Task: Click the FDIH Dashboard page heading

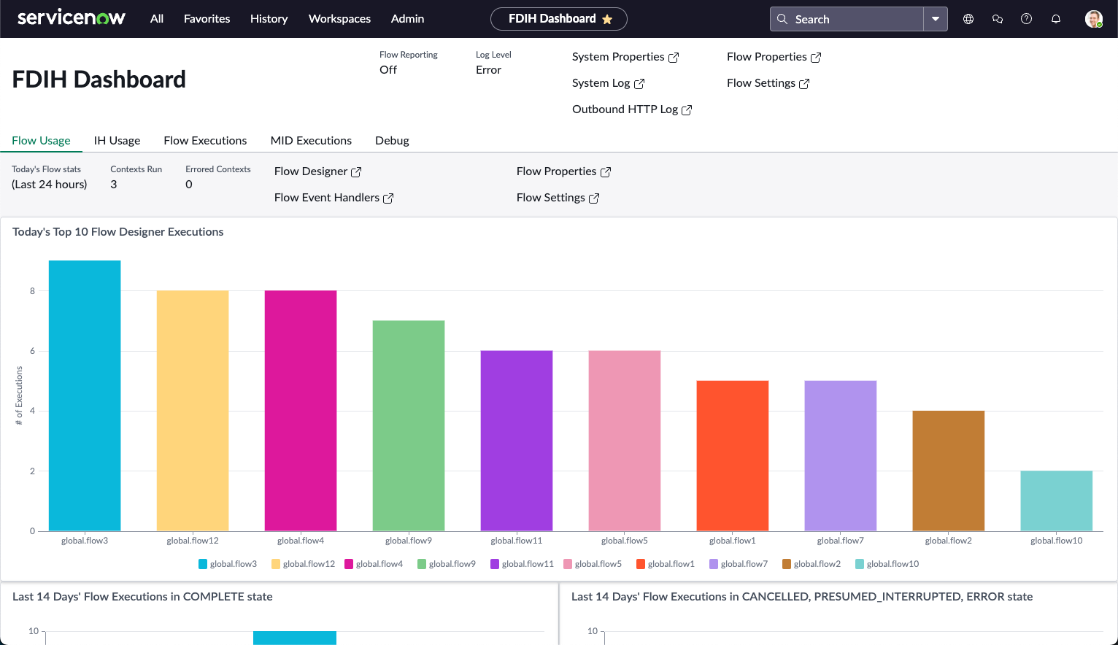Action: 99,80
